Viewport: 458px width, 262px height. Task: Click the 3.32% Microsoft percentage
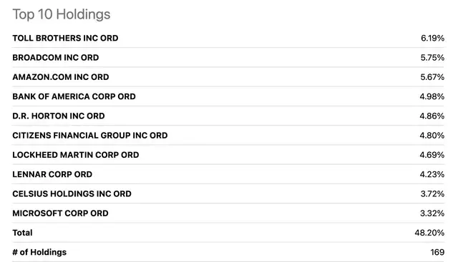point(432,213)
